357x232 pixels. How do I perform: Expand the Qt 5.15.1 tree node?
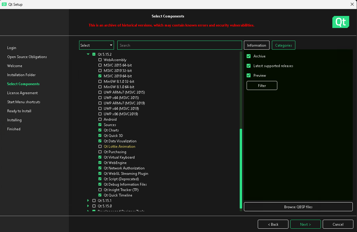(88, 200)
